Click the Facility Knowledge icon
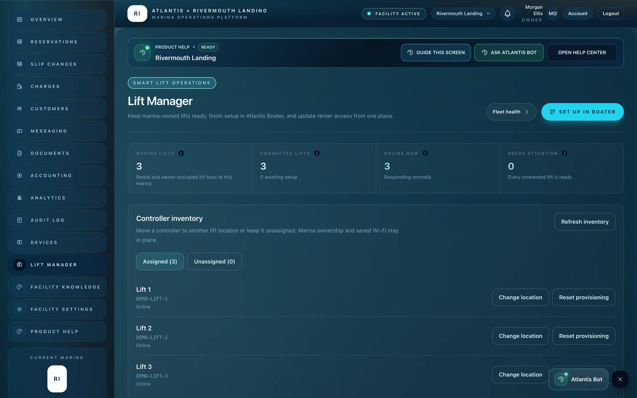This screenshot has width=637, height=398. 19,287
